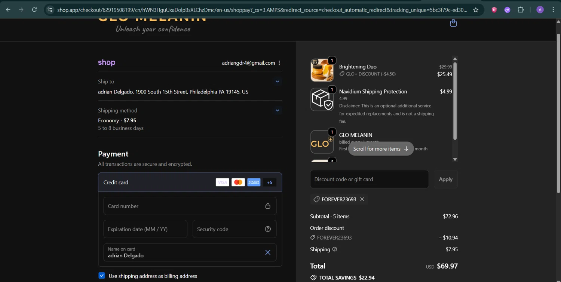Apply the discount code

[445, 179]
